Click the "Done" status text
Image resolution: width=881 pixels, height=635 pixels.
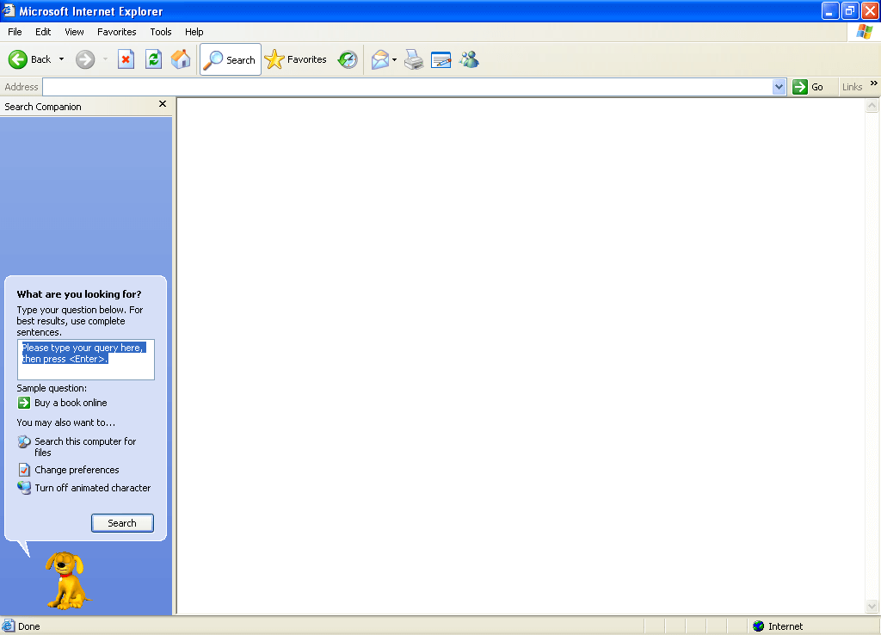coord(29,626)
